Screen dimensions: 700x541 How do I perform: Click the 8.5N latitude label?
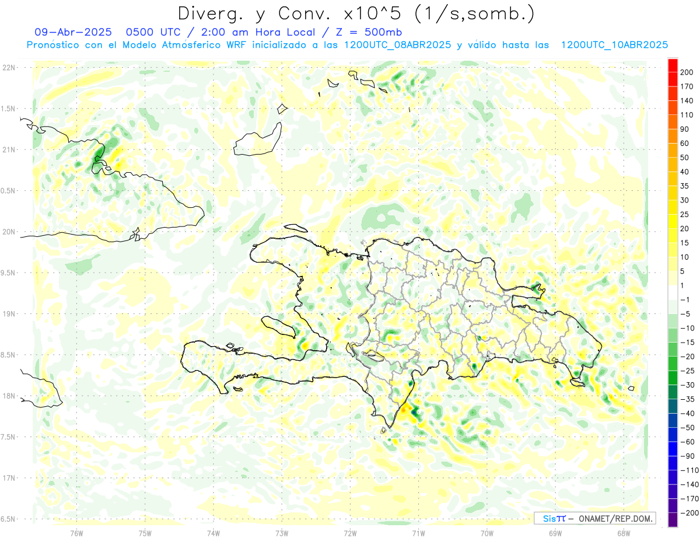tap(8, 355)
